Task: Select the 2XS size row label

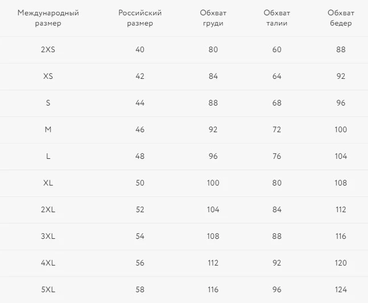Action: click(48, 49)
